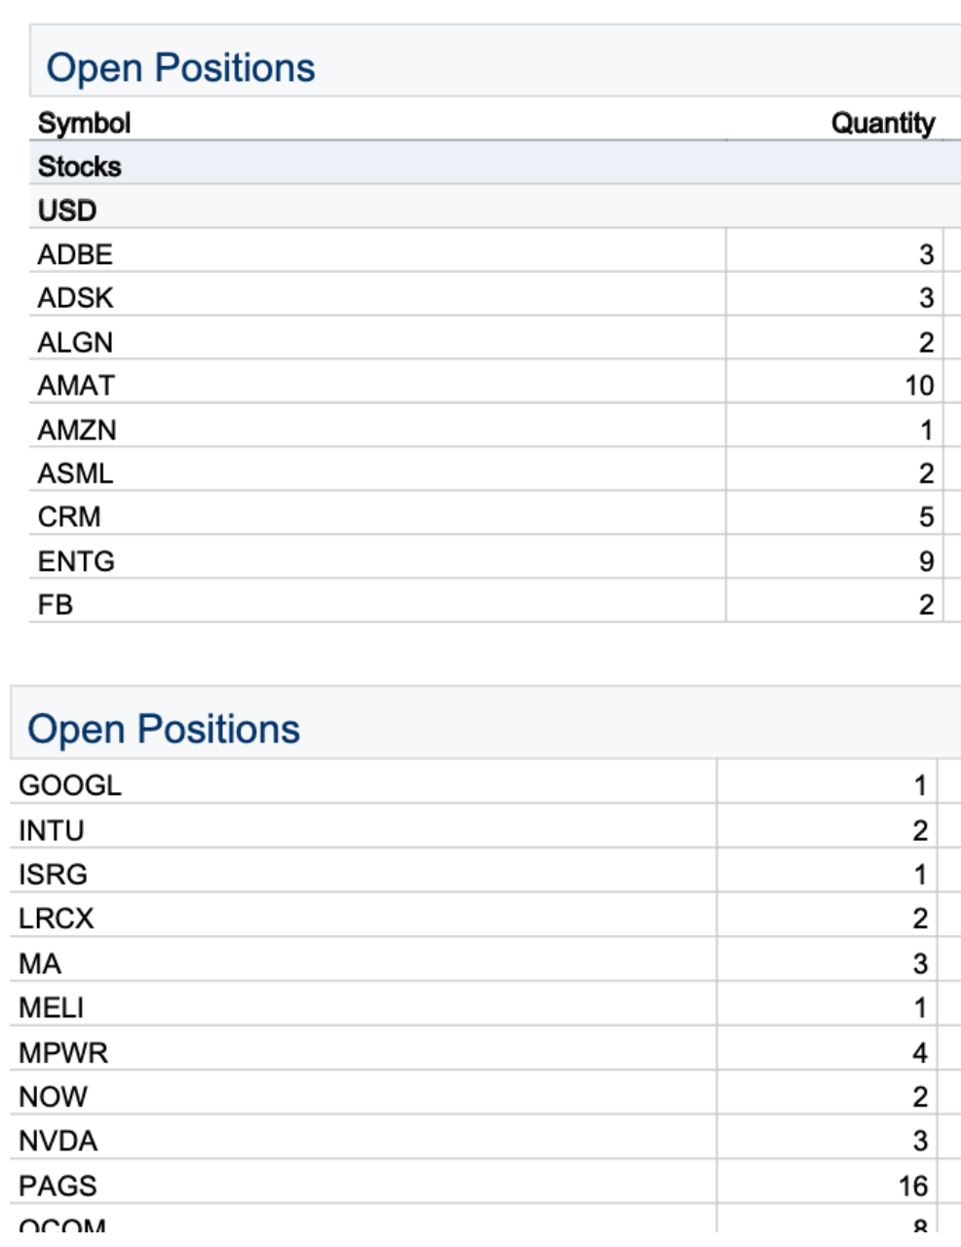
Task: Click the MELI symbol
Action: tap(52, 1007)
